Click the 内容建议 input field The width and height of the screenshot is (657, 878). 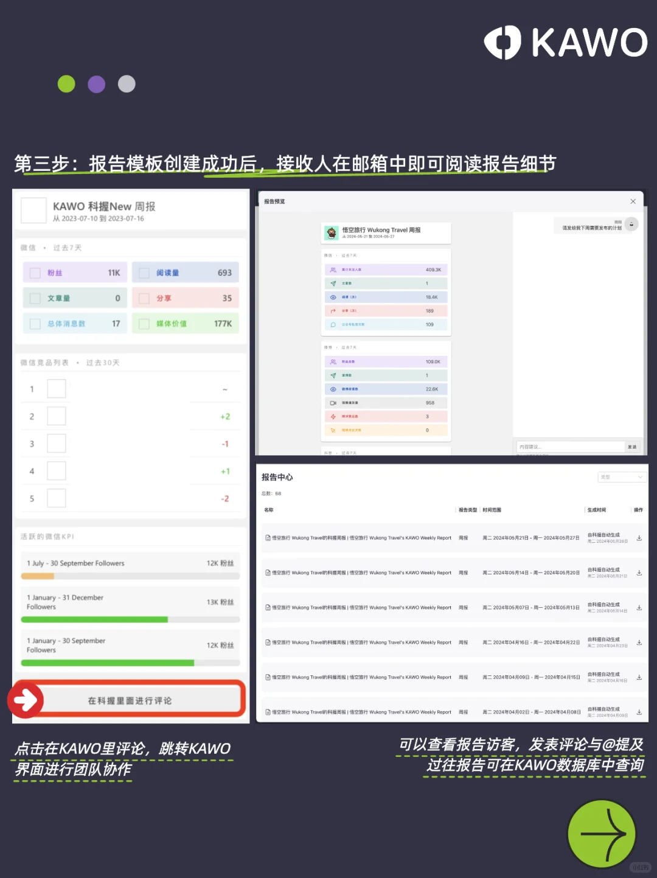[x=566, y=446]
